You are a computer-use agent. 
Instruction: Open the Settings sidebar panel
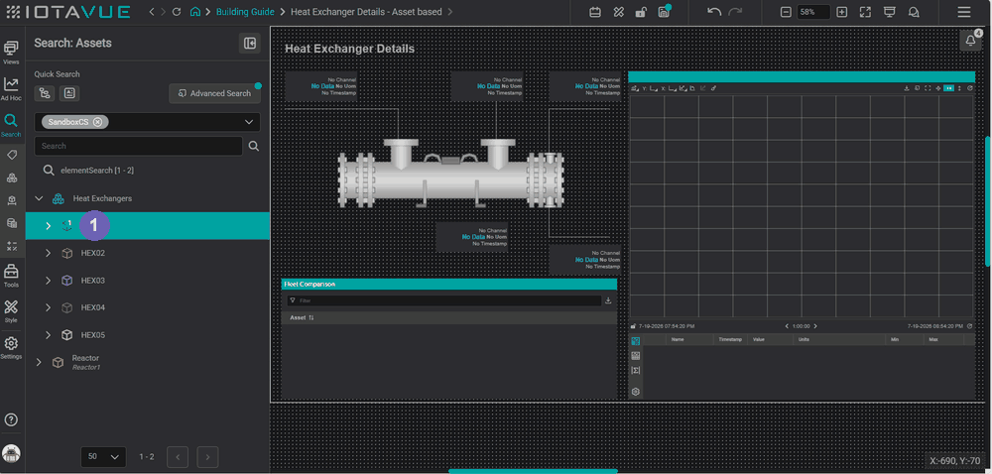point(11,347)
